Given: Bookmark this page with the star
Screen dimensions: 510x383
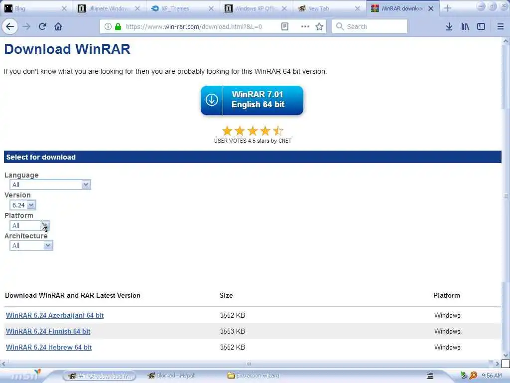Looking at the screenshot, I should (319, 26).
